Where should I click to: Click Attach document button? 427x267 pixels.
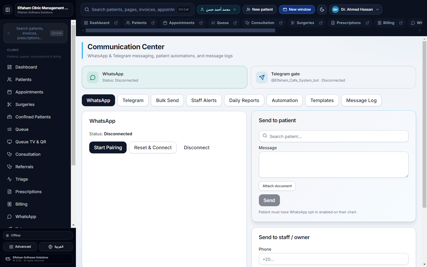pyautogui.click(x=277, y=186)
